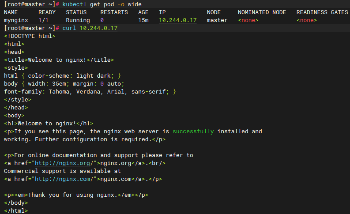Click the READINESS GATES column header
This screenshot has width=350, height=214.
point(322,12)
